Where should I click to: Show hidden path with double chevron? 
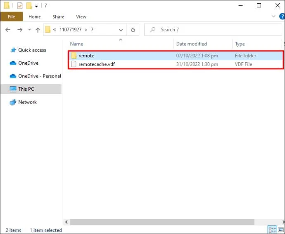point(55,29)
